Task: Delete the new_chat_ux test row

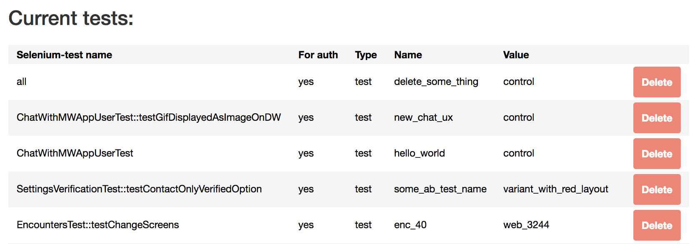Action: [x=657, y=118]
